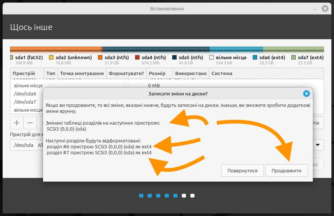Click sda3 (ntfs) orange legend swatch
Screen dimensions: 334x216
pos(100,57)
